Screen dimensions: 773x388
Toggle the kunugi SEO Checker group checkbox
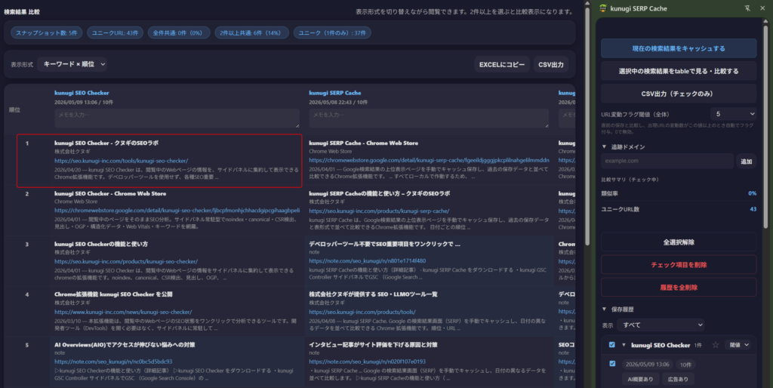(x=611, y=345)
